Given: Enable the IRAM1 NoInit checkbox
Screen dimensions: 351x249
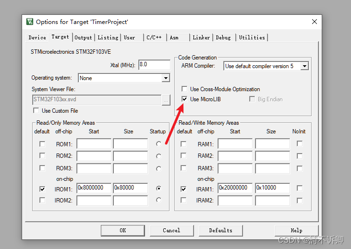Looking at the screenshot, I should [x=300, y=189].
